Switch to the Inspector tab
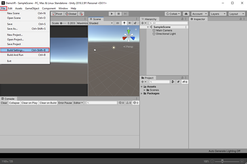The height and width of the screenshot is (164, 247). coord(198,19)
